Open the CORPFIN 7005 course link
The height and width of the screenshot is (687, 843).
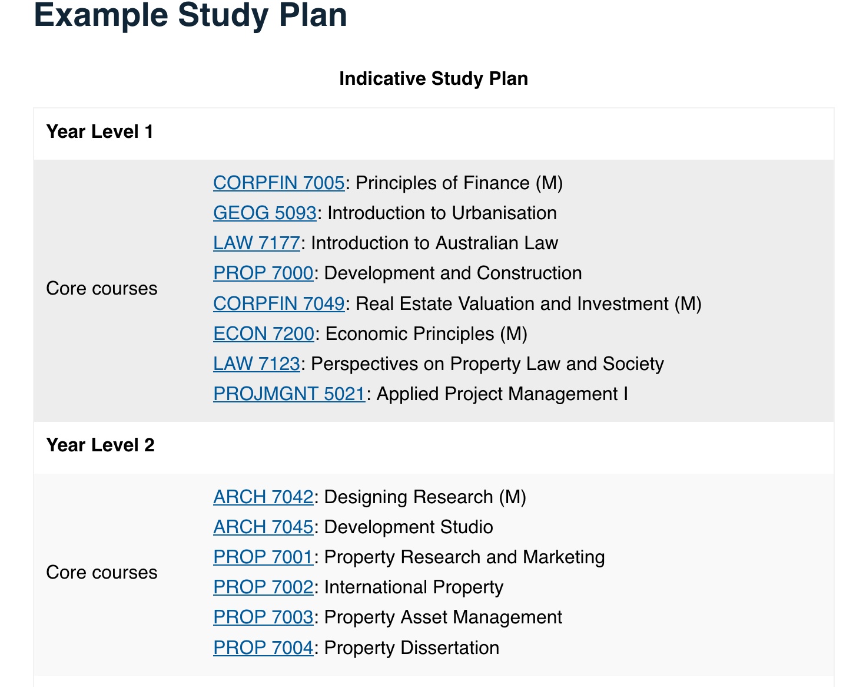tap(278, 183)
